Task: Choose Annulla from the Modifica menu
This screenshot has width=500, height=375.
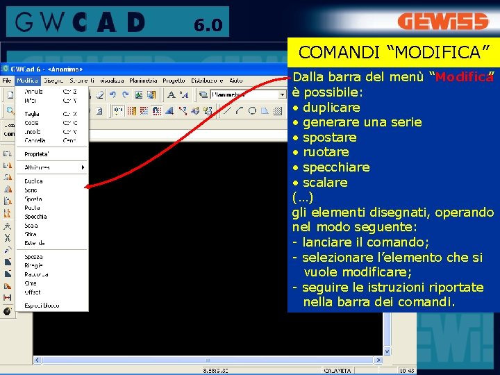Action: pos(51,92)
